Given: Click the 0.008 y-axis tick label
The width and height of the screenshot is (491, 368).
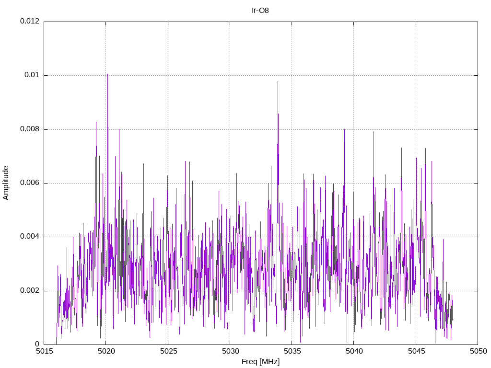Looking at the screenshot, I should click(30, 129).
